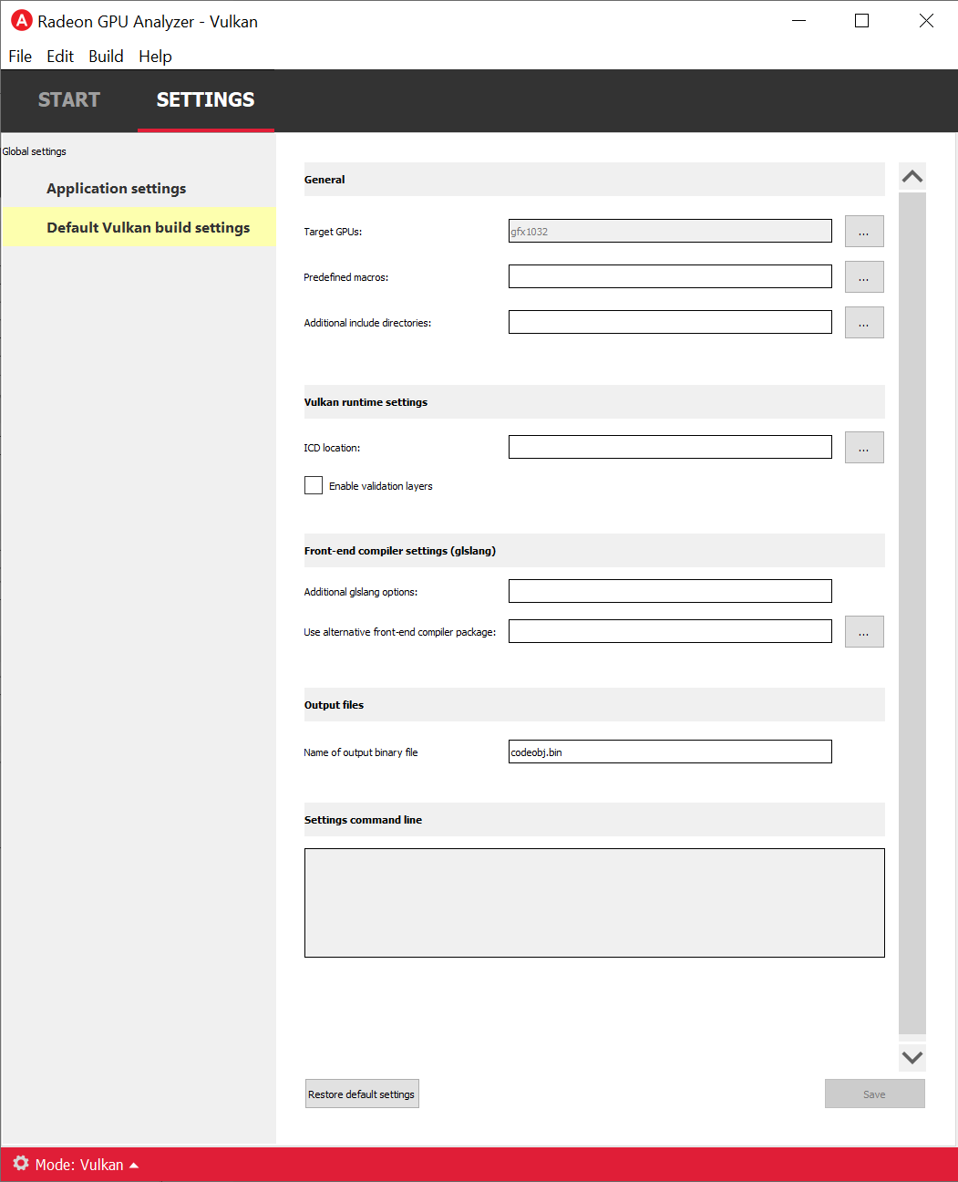Click the Save button
This screenshot has height=1182, width=958.
coord(874,1094)
